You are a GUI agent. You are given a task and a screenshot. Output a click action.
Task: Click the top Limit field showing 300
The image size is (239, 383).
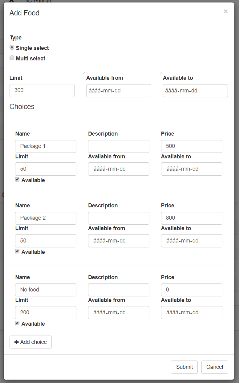click(42, 91)
